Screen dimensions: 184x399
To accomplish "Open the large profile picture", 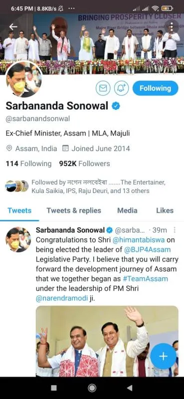I will [24, 79].
